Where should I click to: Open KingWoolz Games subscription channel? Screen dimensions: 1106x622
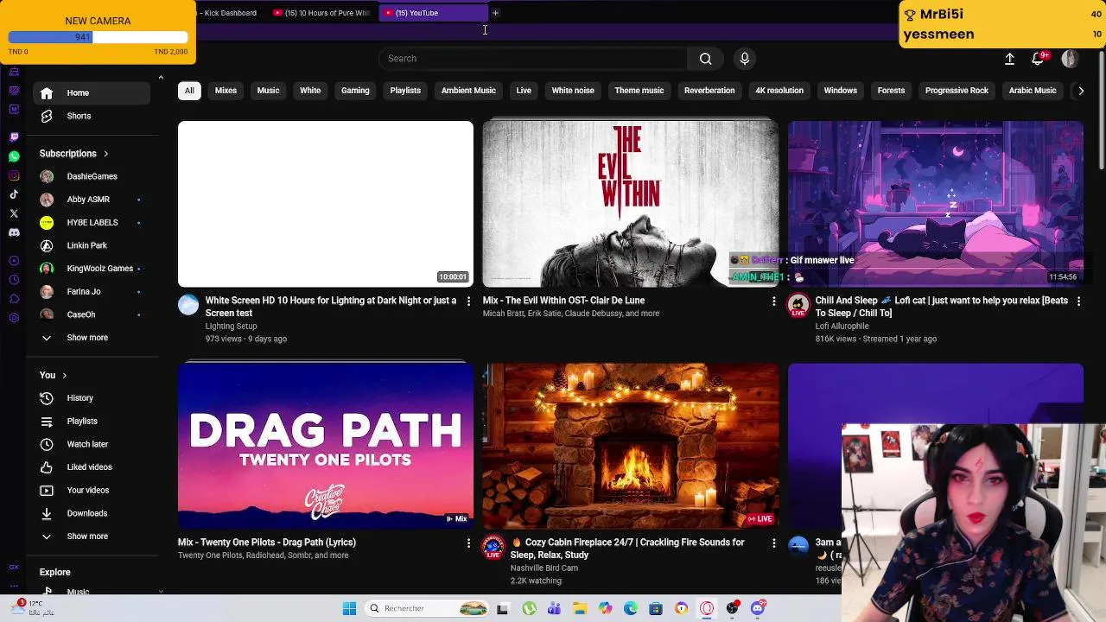93,269
